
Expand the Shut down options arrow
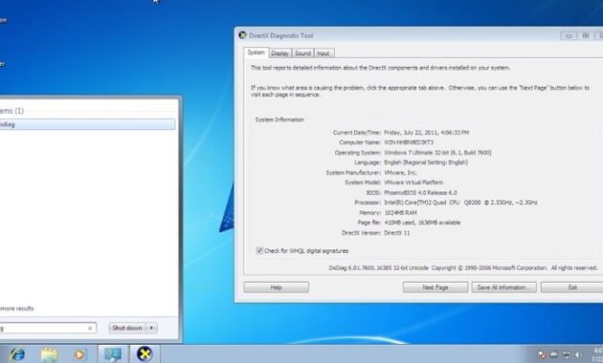152,328
